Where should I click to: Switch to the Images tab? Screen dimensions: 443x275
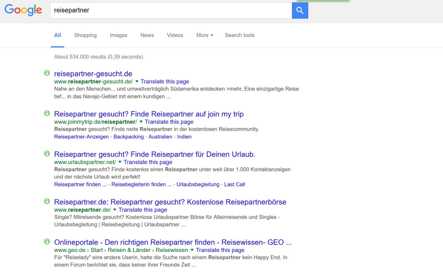[x=118, y=35]
